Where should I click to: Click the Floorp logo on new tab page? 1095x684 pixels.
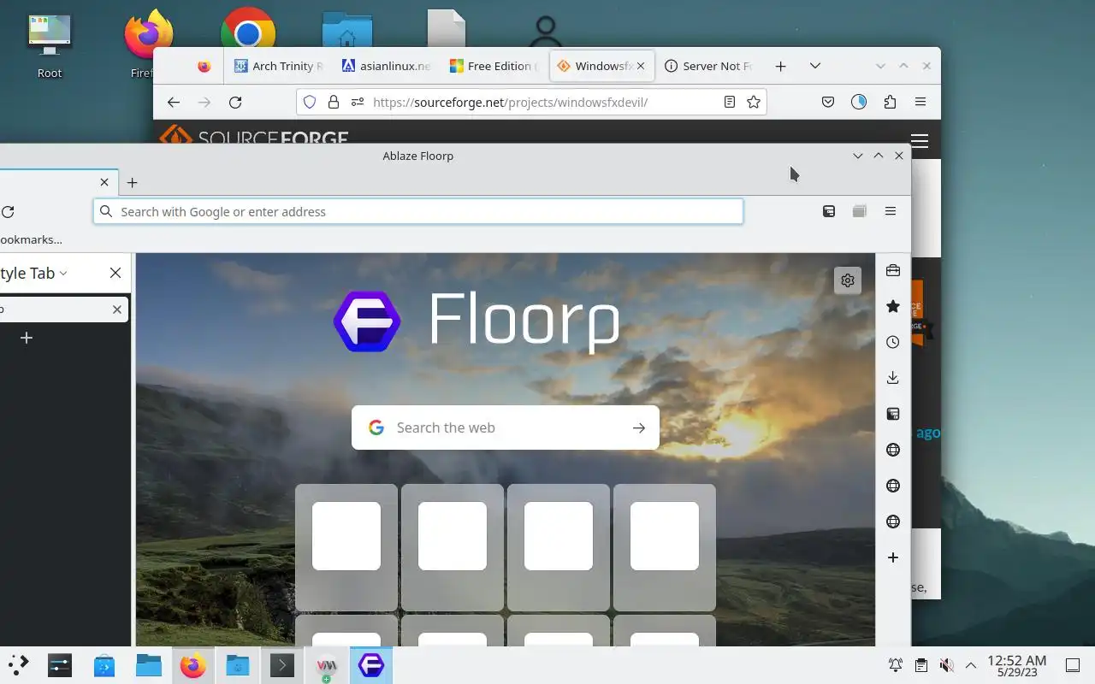pyautogui.click(x=367, y=321)
